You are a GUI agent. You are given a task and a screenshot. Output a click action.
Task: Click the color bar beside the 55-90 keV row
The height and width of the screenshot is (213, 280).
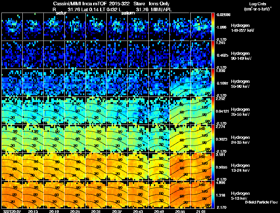click(x=213, y=83)
